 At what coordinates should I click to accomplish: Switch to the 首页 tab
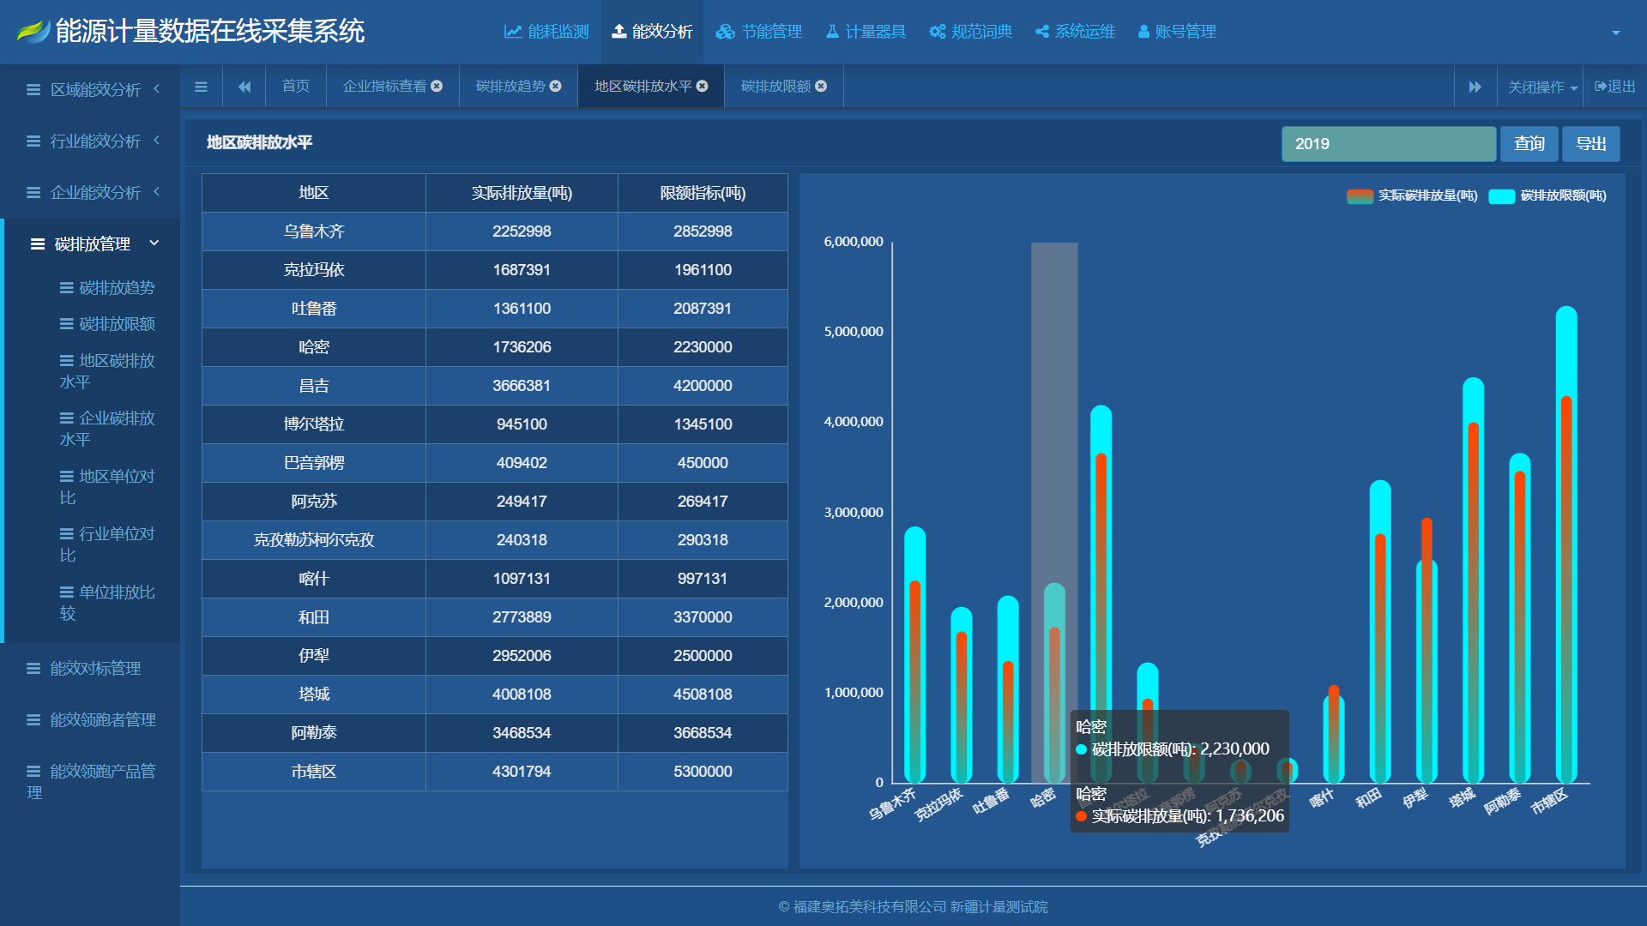[x=296, y=87]
